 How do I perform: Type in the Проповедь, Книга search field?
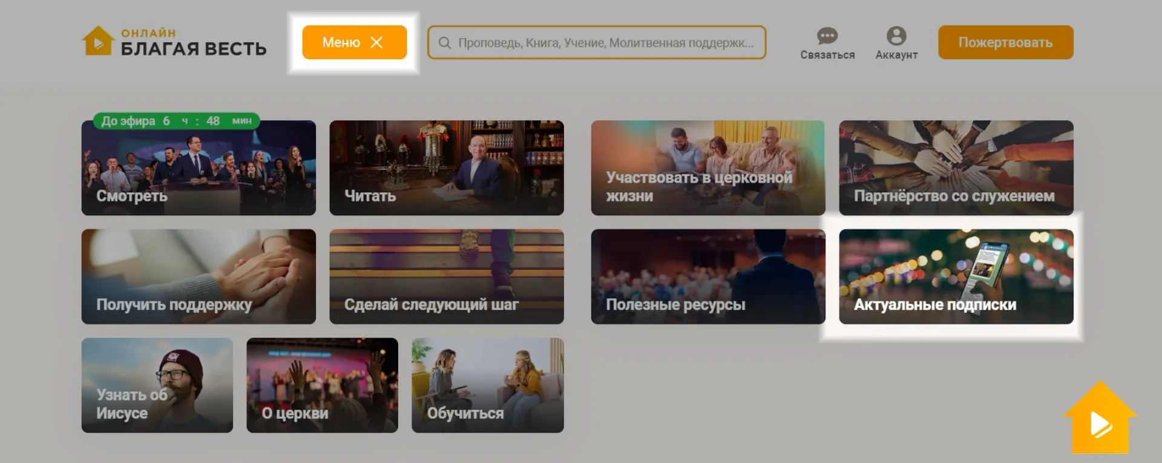click(x=605, y=43)
